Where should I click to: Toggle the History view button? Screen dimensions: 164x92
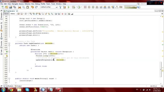(13, 14)
